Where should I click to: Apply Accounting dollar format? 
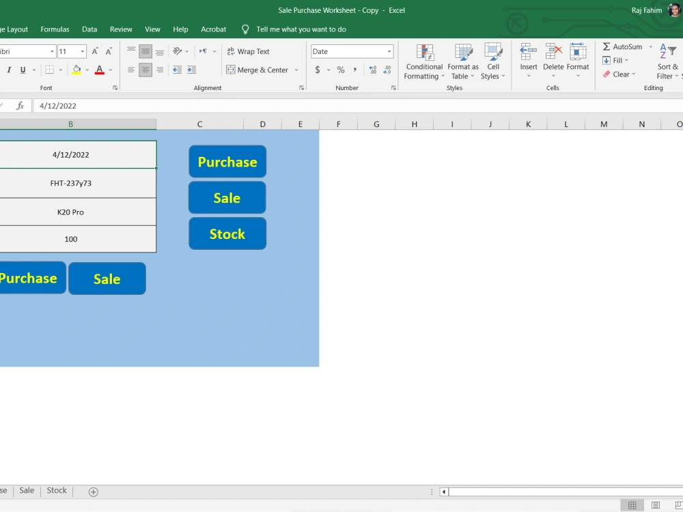coord(318,70)
